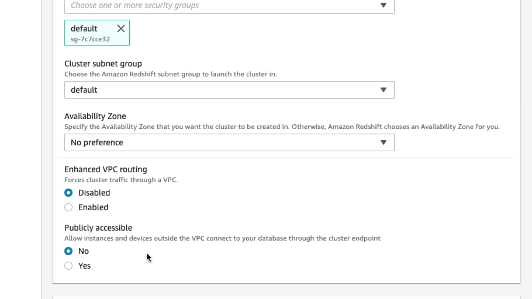Select the No radio for Publicly accessible
Image resolution: width=532 pixels, height=299 pixels.
tap(68, 251)
